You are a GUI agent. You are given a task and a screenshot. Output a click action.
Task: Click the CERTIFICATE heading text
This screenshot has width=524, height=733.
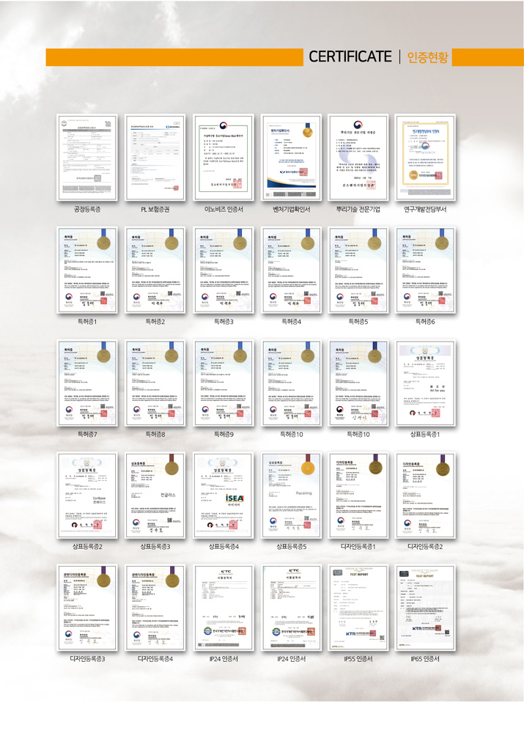[x=350, y=56]
